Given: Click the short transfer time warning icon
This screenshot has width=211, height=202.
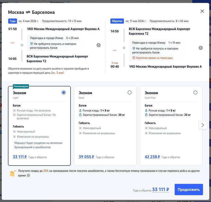Looking at the screenshot, I should [134, 58].
